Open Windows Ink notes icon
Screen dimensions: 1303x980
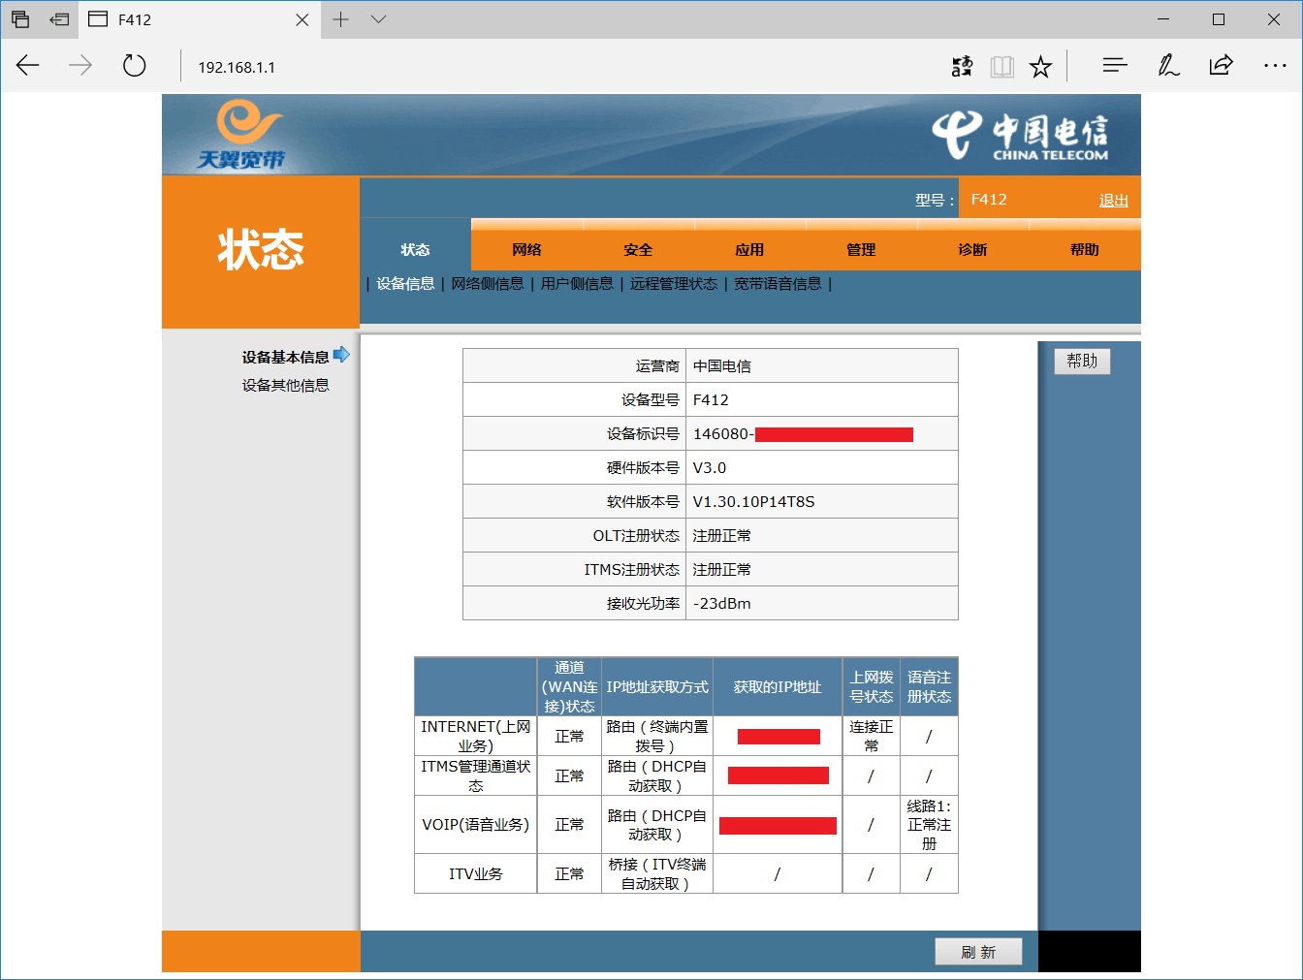[1168, 65]
